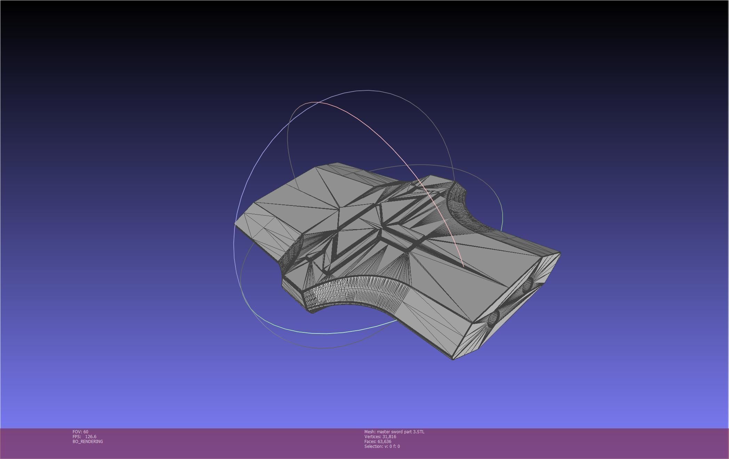Click the Faces: 63,636 text

tap(378, 441)
